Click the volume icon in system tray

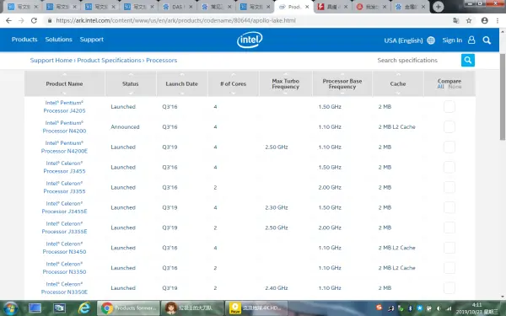[439, 308]
